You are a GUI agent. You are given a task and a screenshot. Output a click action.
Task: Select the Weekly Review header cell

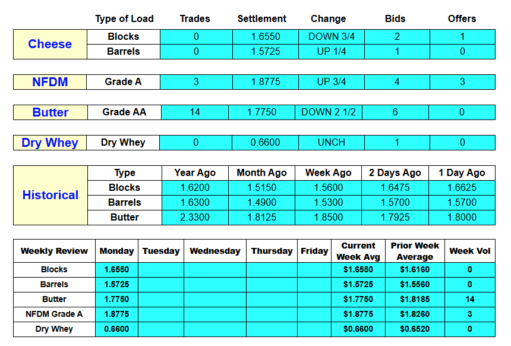pos(54,251)
